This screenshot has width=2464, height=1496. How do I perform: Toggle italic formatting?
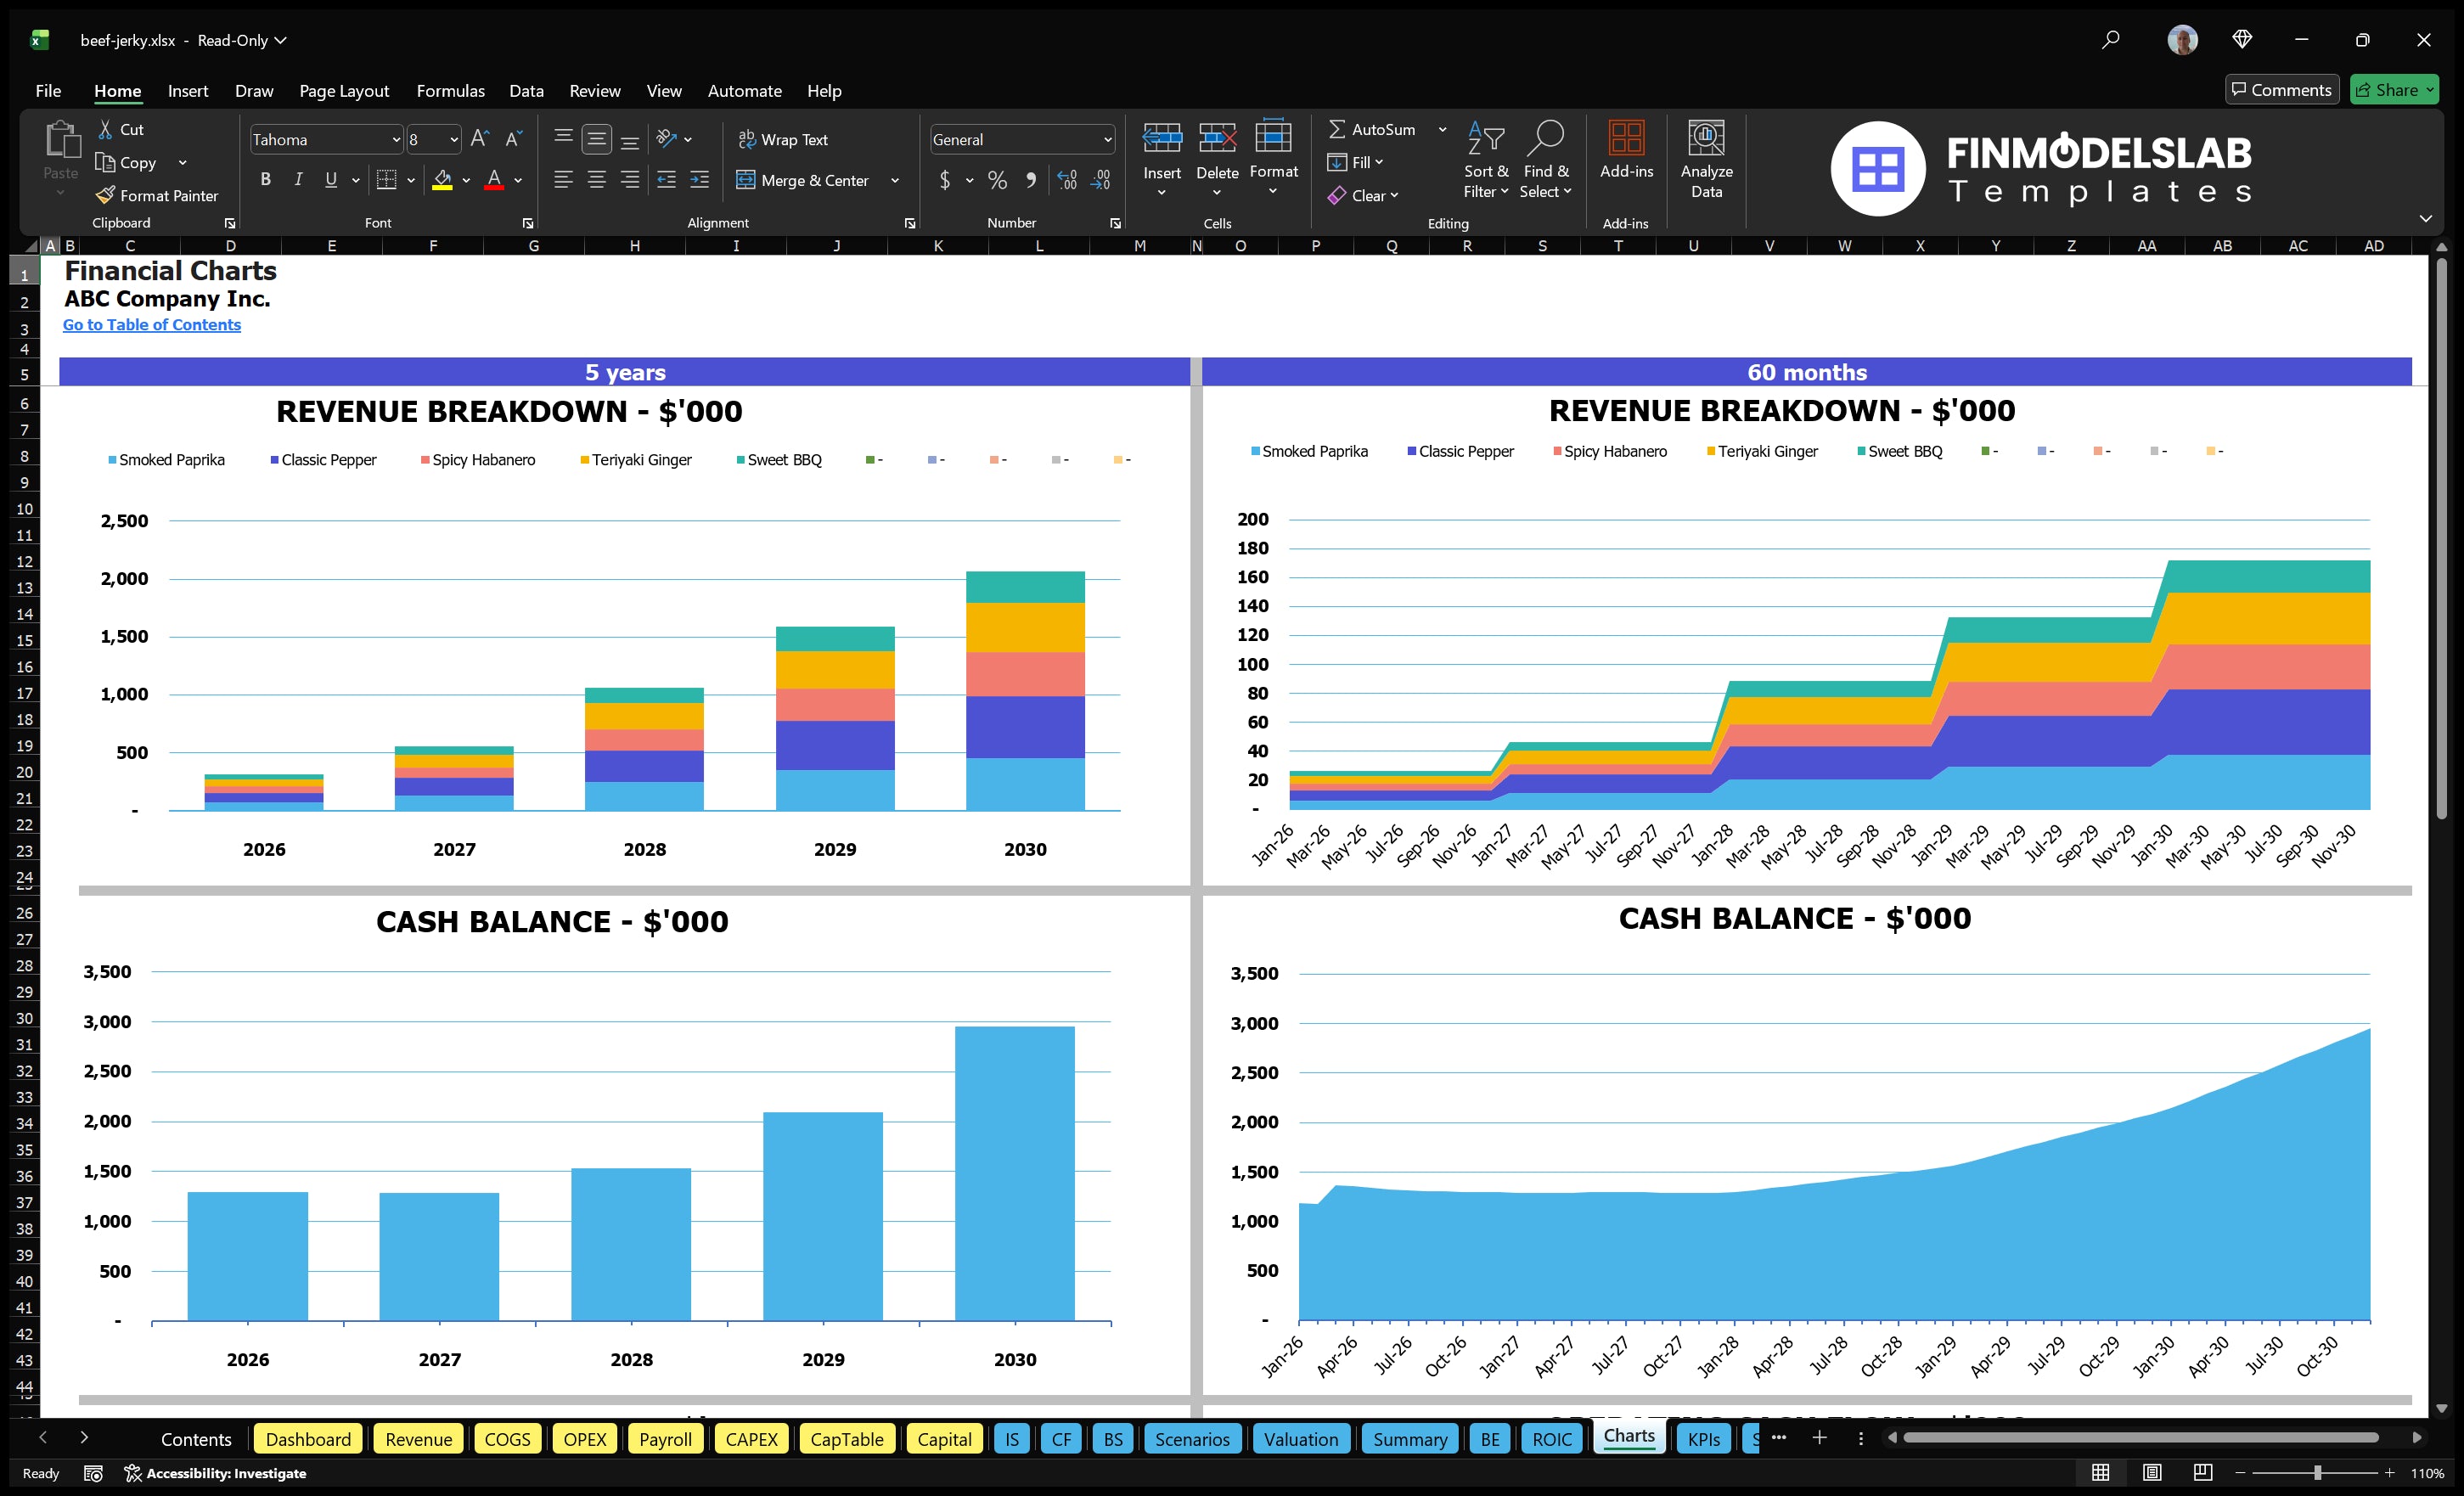click(x=297, y=179)
